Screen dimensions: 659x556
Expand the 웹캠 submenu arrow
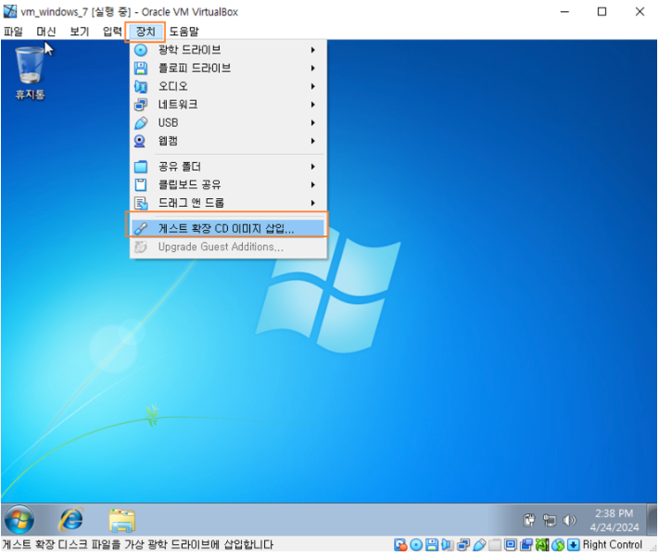click(x=312, y=141)
